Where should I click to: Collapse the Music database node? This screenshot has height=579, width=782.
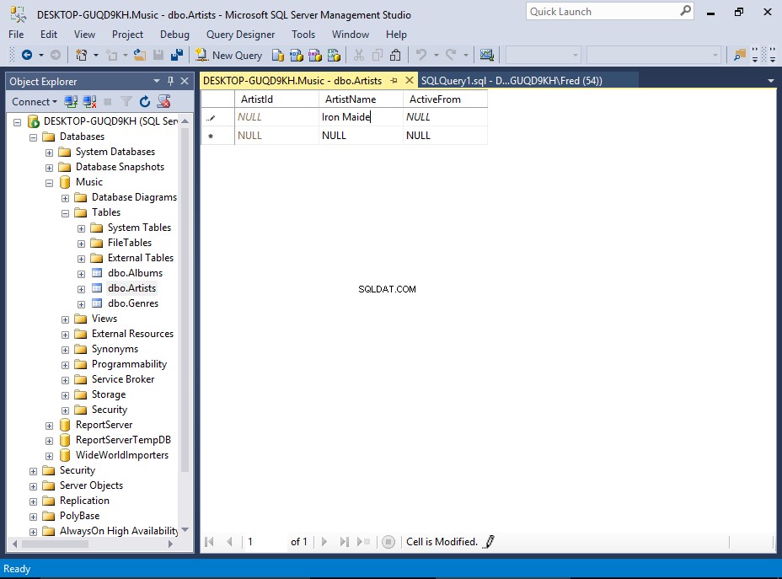49,183
